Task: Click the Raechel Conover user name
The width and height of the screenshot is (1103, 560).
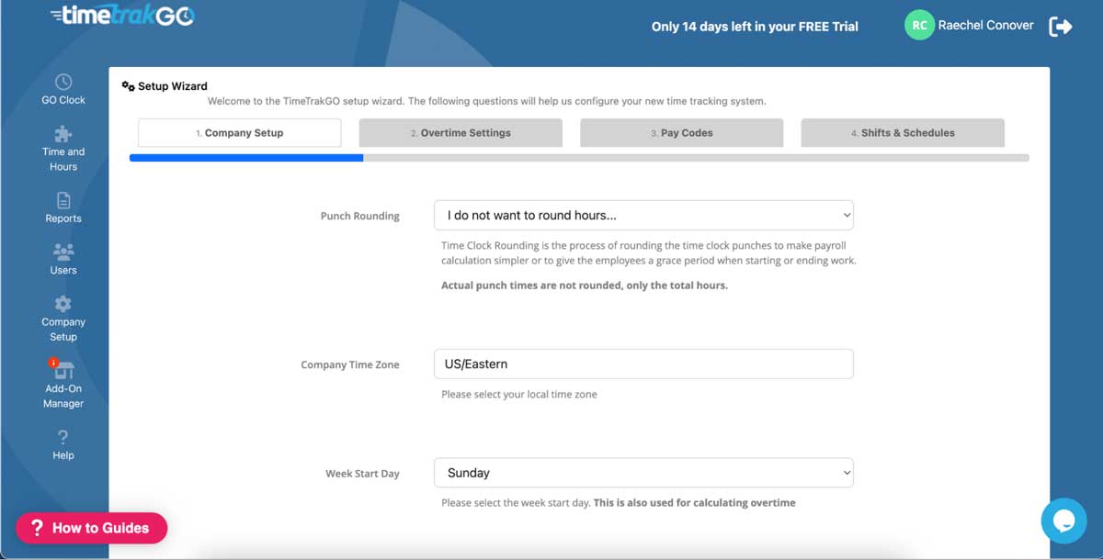Action: [985, 26]
